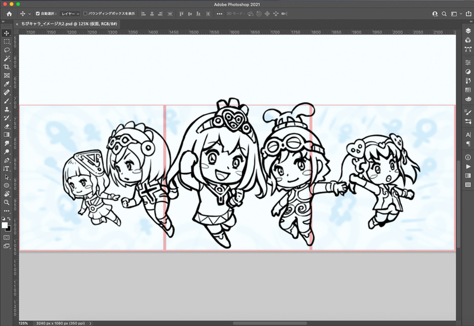Select the Crop tool
This screenshot has height=326, width=474.
[x=7, y=67]
